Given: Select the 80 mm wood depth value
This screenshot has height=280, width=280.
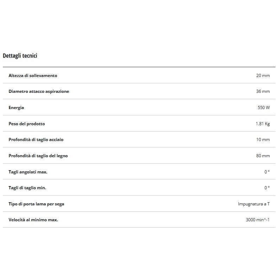Looking at the screenshot, I should tap(263, 156).
